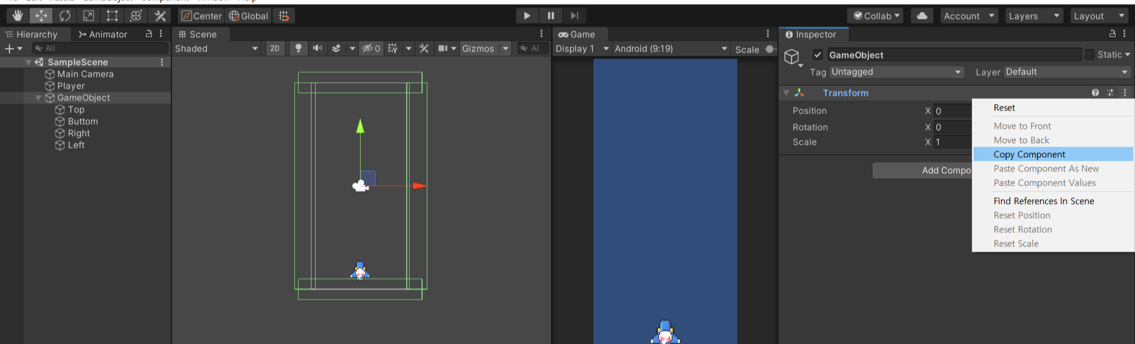Pause the game execution
Viewport: 1135px width, 344px height.
tap(550, 16)
